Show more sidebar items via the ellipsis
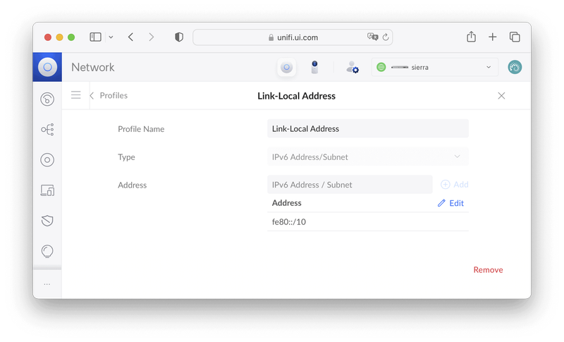This screenshot has width=564, height=342. coord(47,284)
